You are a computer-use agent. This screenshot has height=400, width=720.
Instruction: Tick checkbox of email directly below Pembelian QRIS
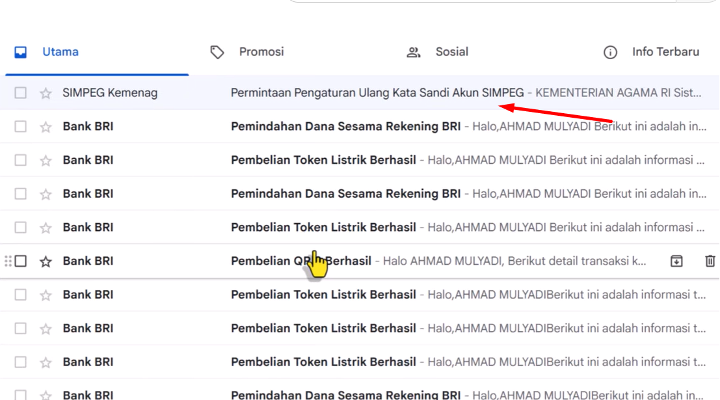[20, 295]
